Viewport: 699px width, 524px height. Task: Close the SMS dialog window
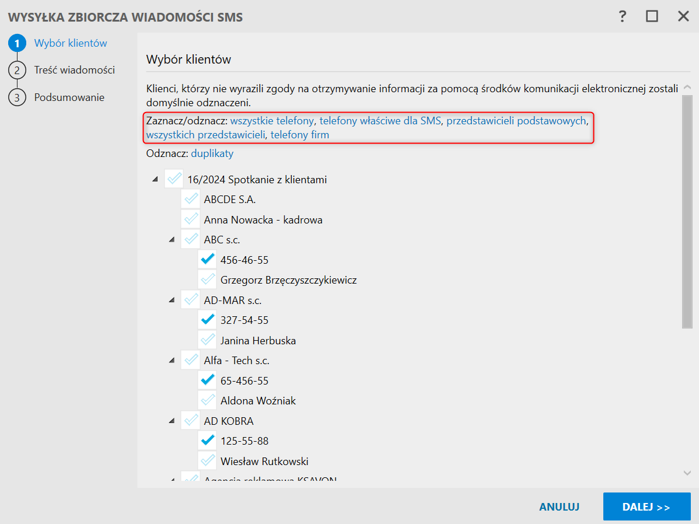pyautogui.click(x=683, y=16)
